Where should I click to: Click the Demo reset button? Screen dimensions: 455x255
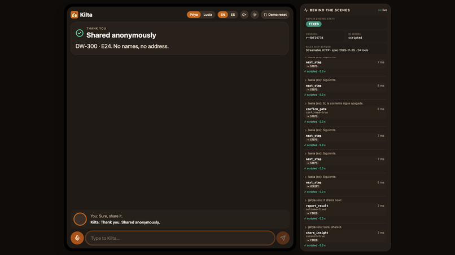point(275,15)
